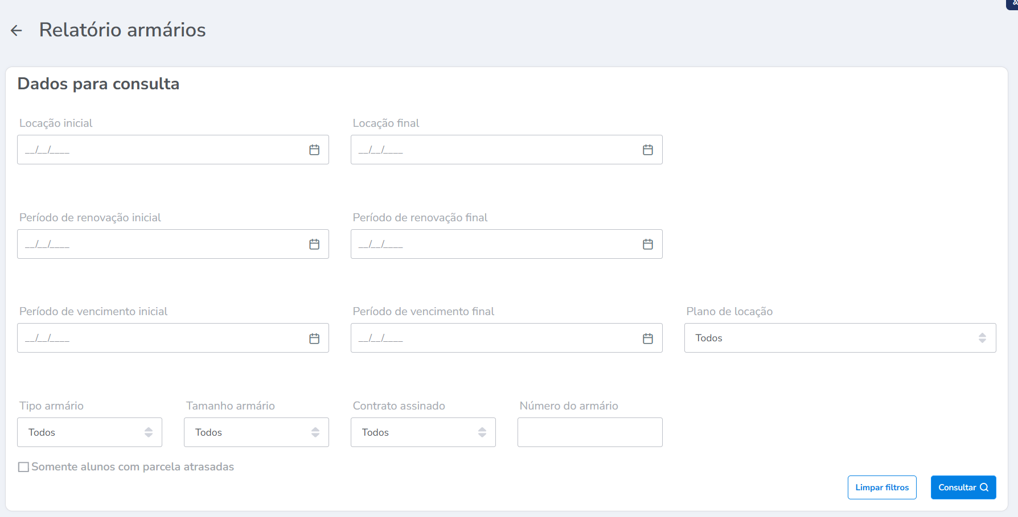Open calendar for Período de renovação final

click(647, 245)
